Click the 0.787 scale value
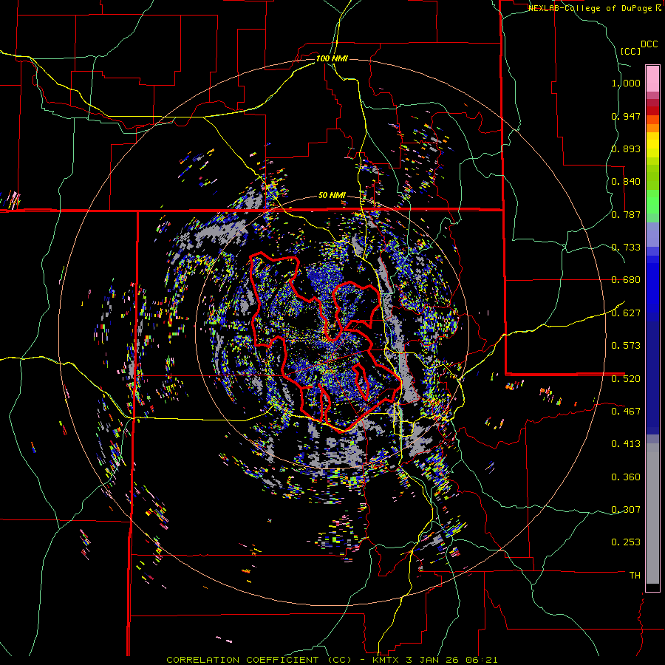665x665 pixels. tap(626, 214)
